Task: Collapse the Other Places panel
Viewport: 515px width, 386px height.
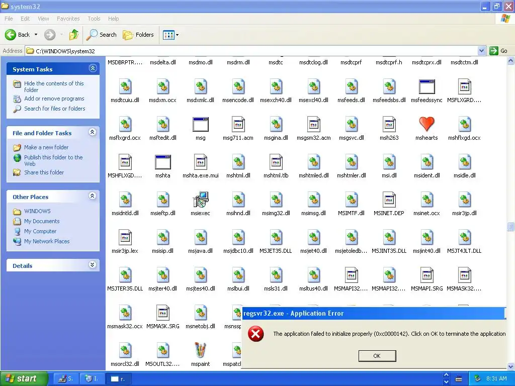Action: tap(93, 196)
